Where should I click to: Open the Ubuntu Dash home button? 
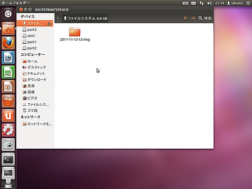click(8, 14)
